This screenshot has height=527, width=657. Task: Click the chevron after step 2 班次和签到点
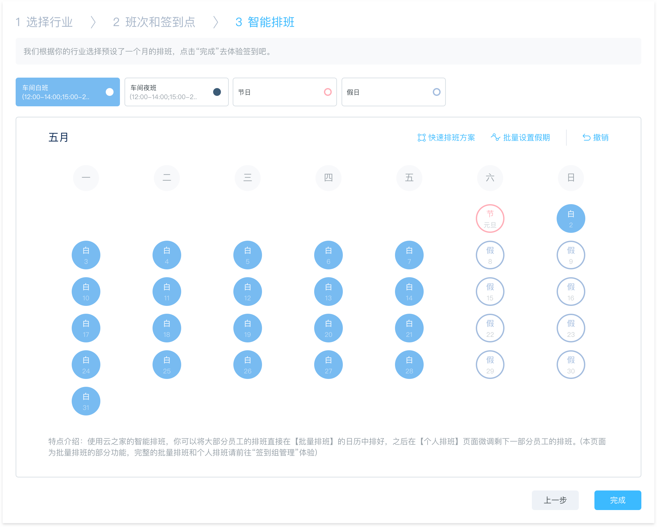215,22
